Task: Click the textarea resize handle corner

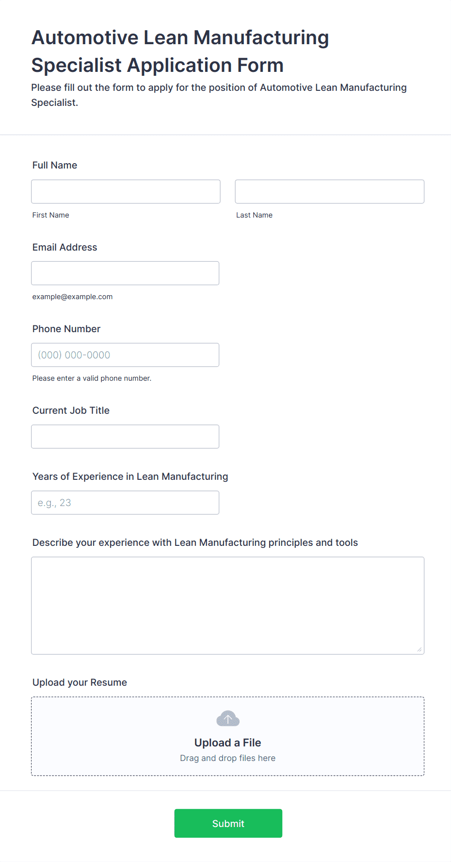Action: point(419,649)
